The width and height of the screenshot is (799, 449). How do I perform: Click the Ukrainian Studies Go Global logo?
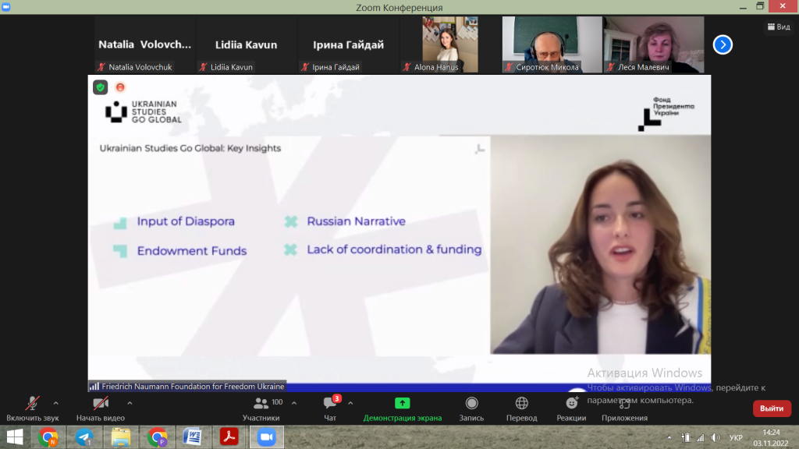[144, 112]
